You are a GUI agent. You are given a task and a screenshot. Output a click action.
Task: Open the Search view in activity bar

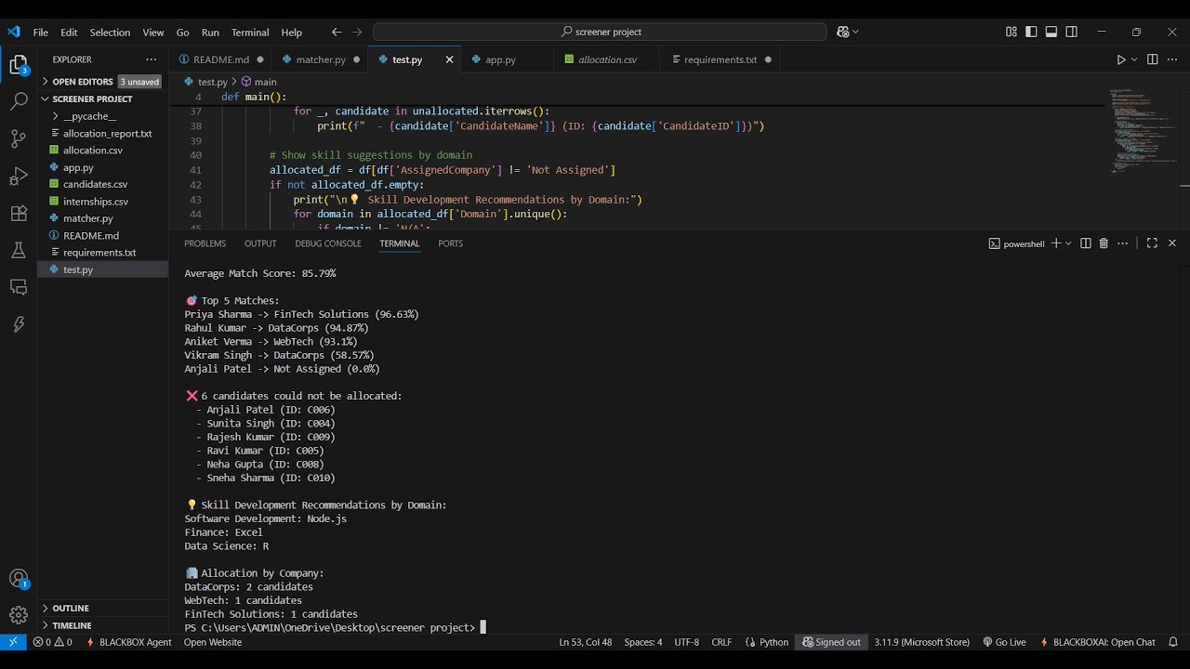pos(19,101)
